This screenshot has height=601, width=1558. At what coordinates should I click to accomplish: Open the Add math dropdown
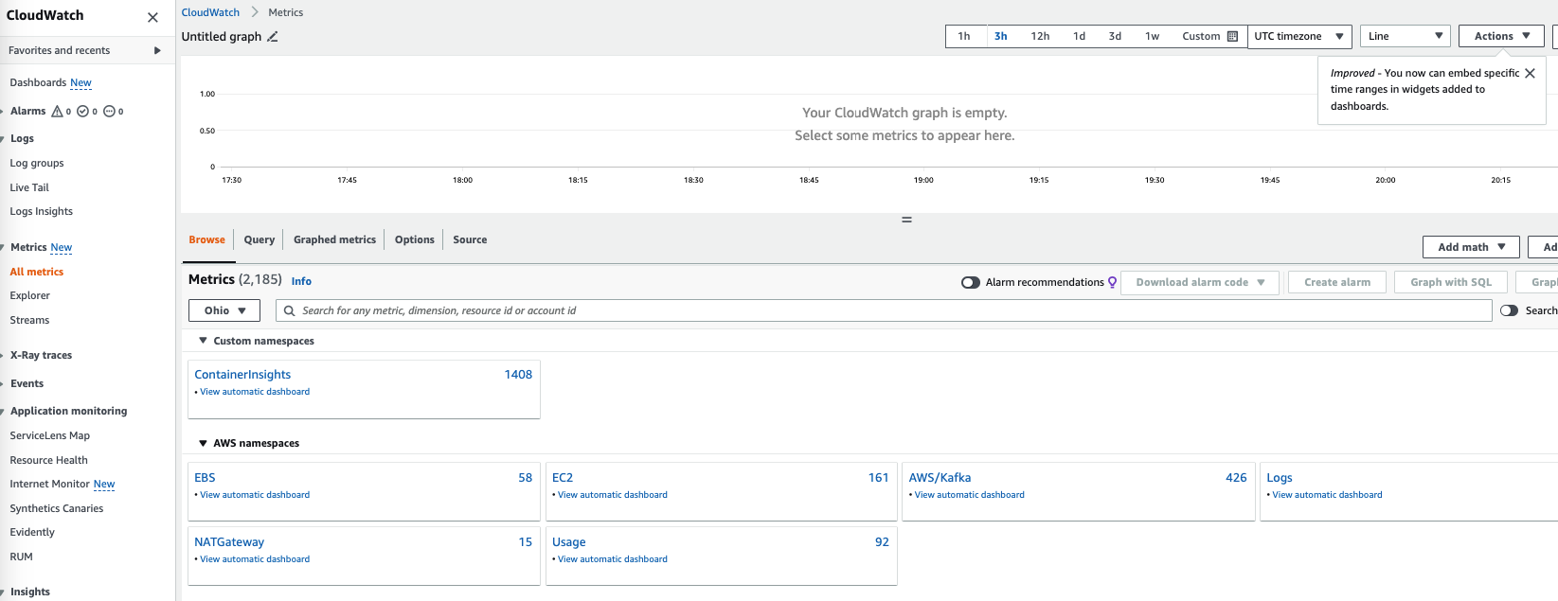[x=1471, y=247]
